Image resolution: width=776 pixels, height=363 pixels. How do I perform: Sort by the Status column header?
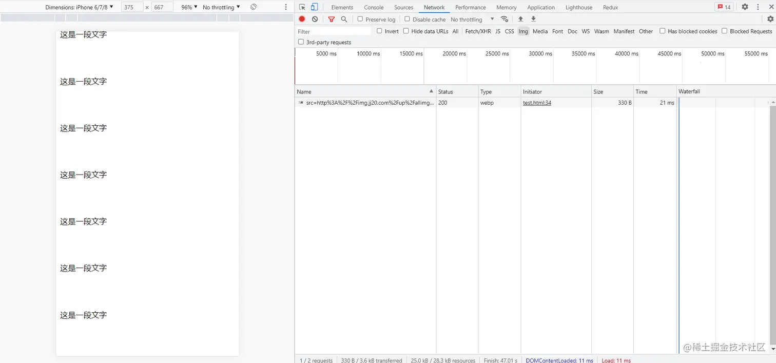457,91
